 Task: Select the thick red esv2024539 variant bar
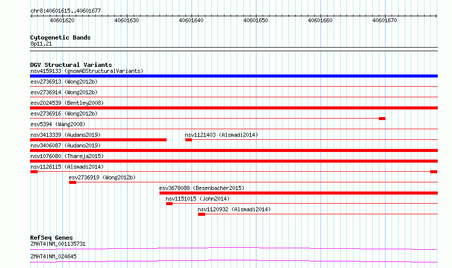point(234,108)
